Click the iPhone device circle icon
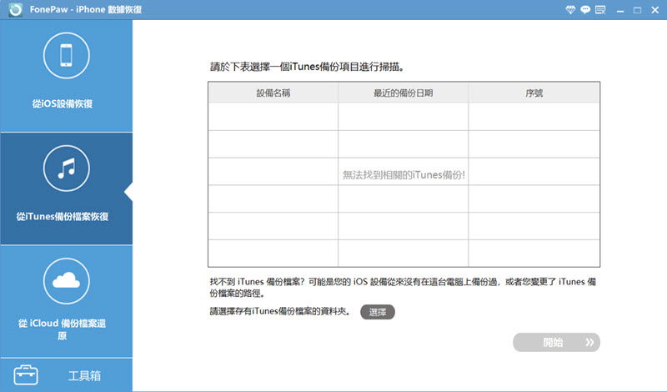667x392 pixels. [x=66, y=57]
